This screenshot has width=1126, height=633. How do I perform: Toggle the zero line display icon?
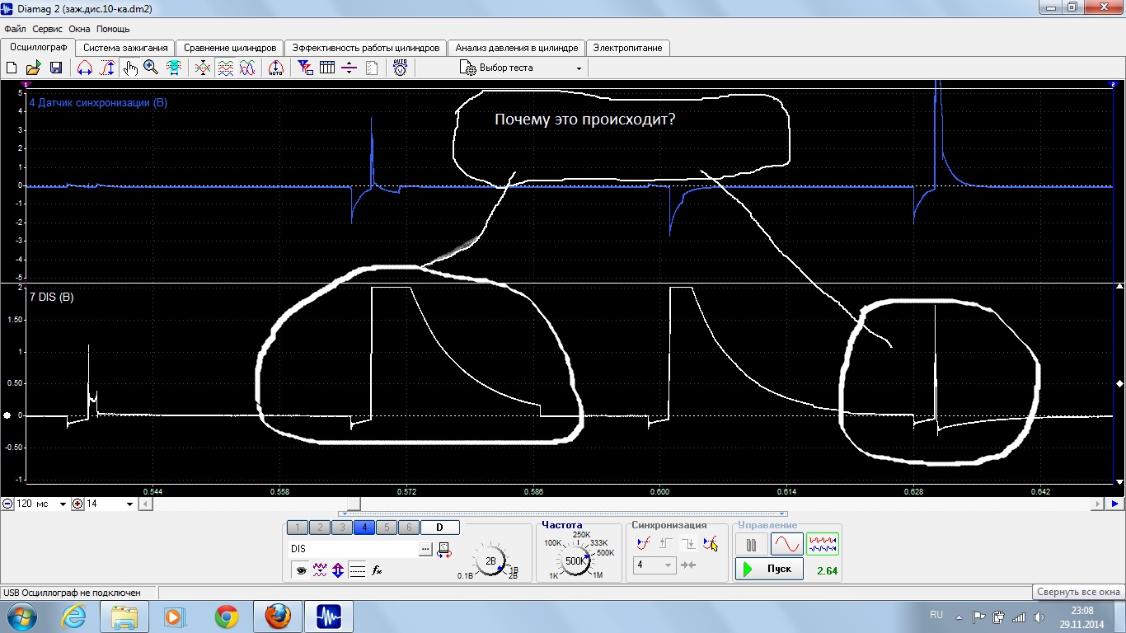point(357,570)
